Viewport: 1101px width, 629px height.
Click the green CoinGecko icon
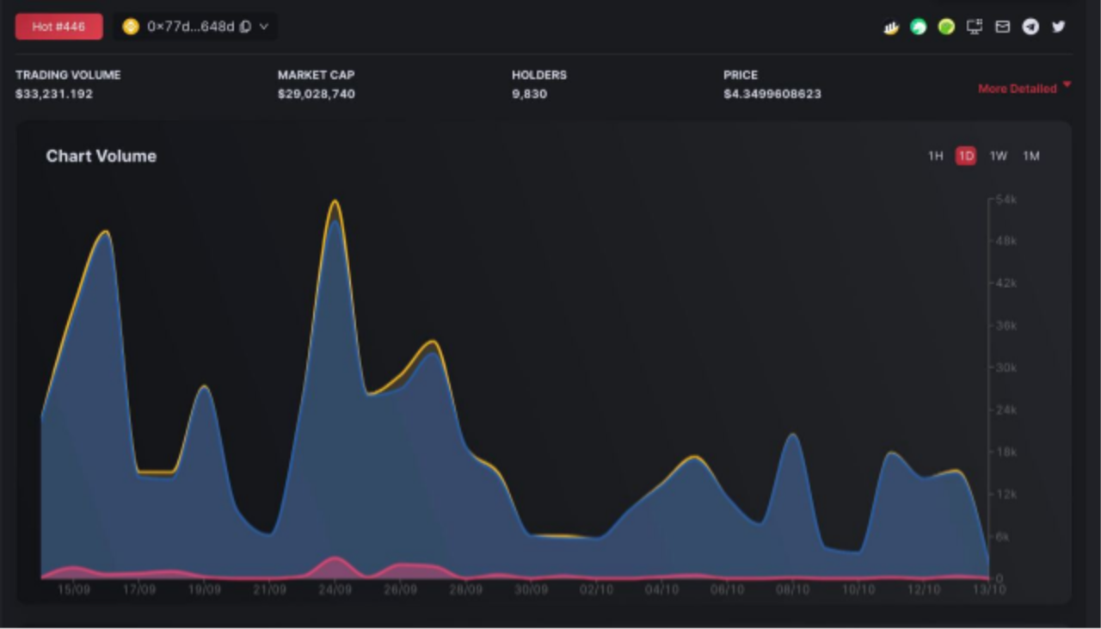[946, 27]
